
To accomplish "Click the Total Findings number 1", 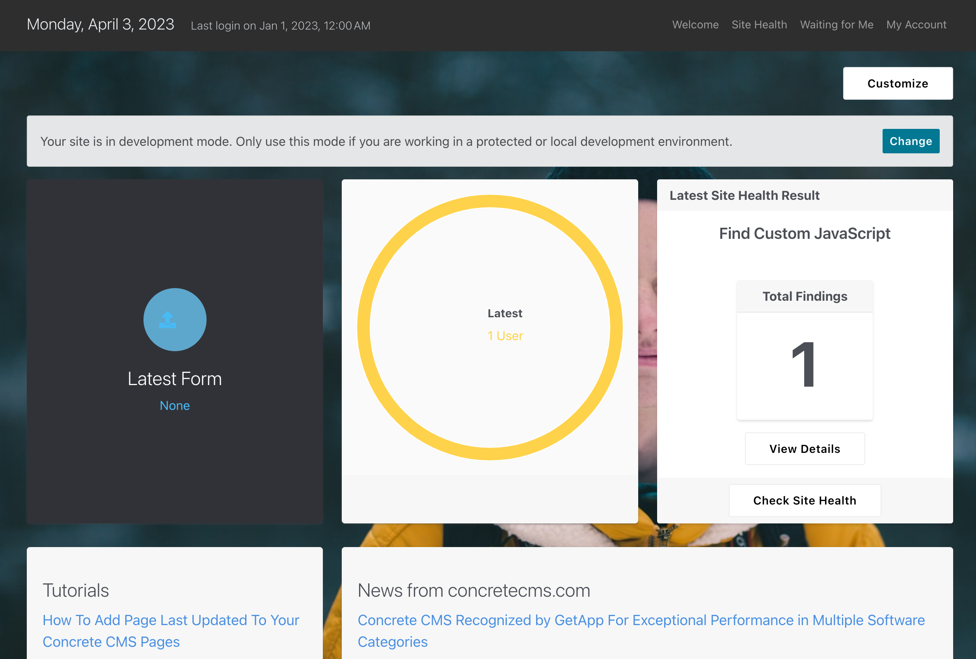I will pyautogui.click(x=804, y=365).
